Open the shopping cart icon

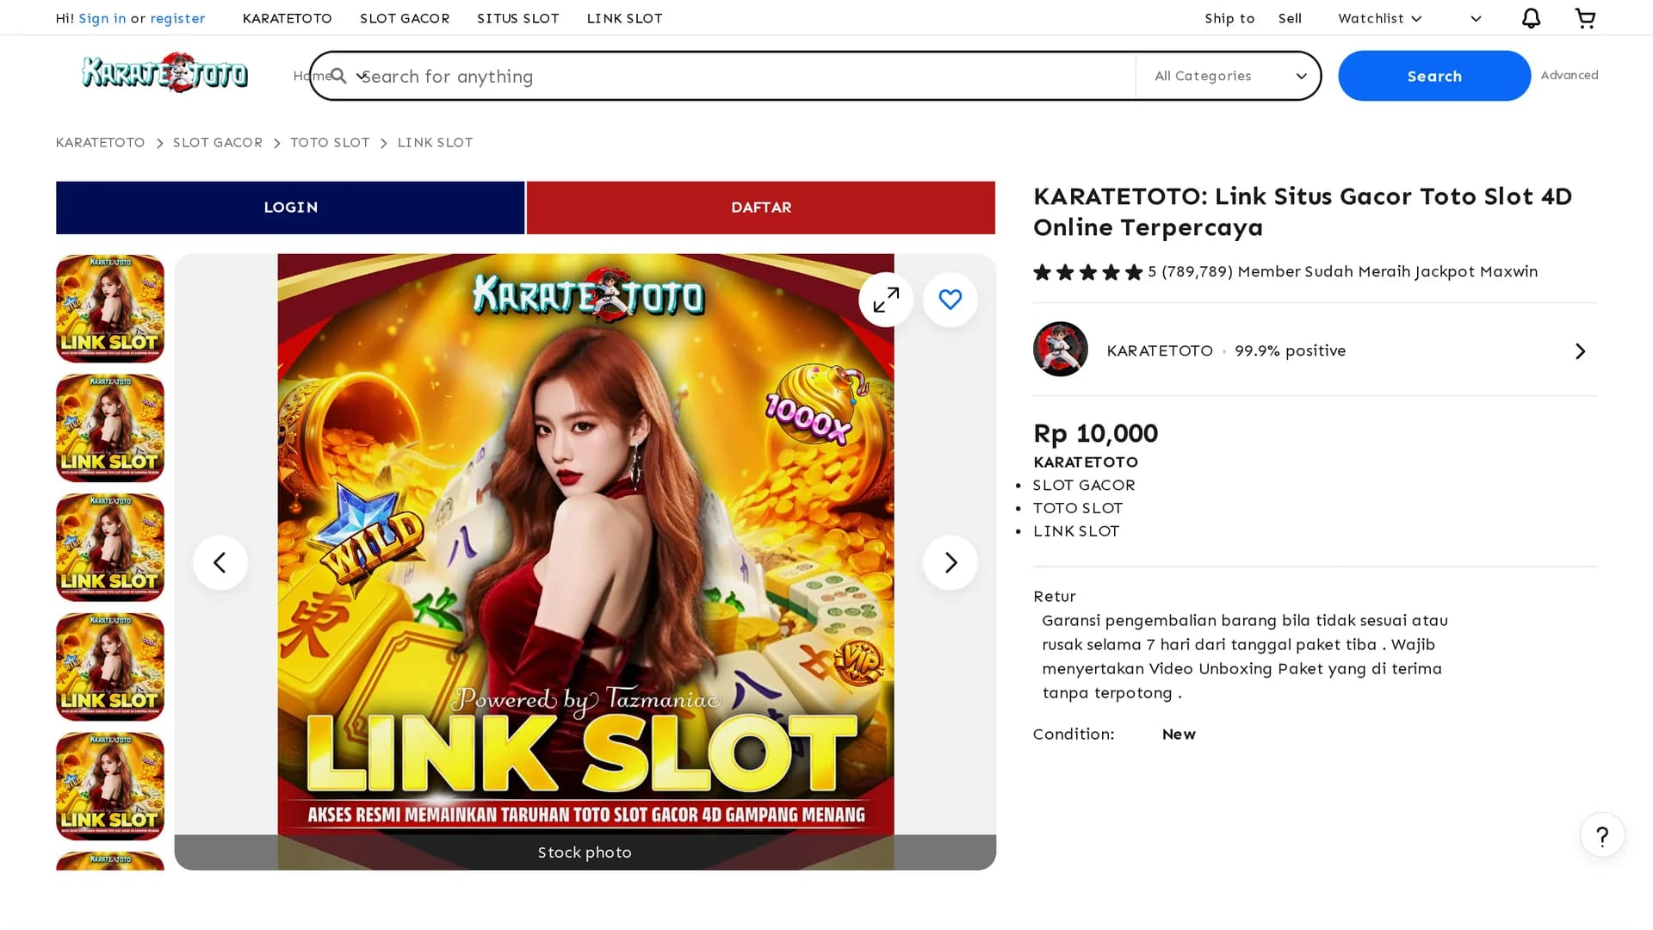click(1585, 18)
